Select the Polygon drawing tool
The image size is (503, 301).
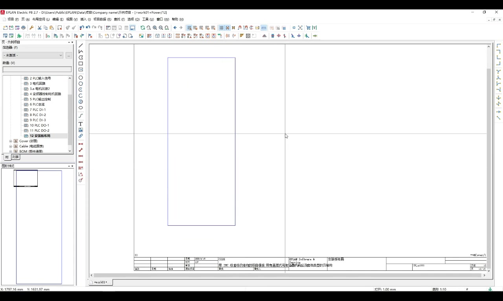(81, 57)
